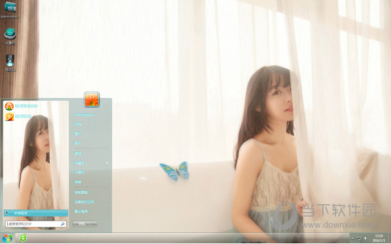Open the Administrator folder desktop icon
The width and height of the screenshot is (391, 244).
pos(10,9)
